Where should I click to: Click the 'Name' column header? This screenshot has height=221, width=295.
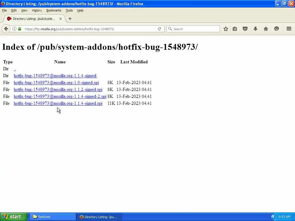pos(60,62)
